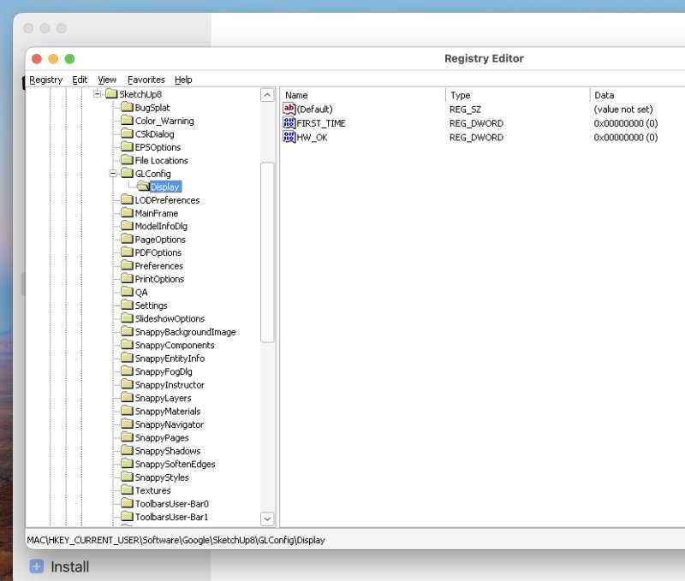Select the open Display folder icon
Screen dimensions: 685x581
point(142,187)
